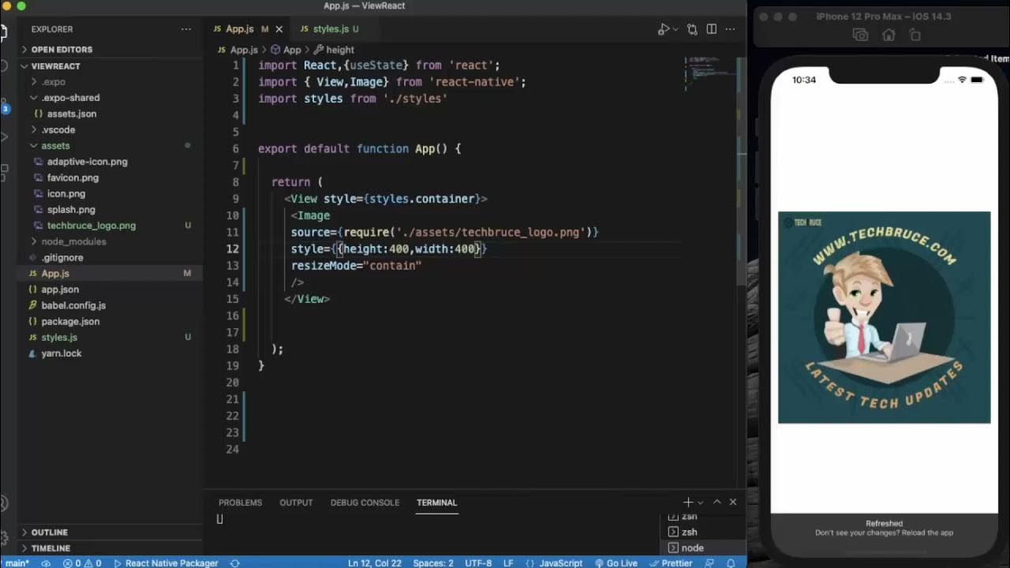The image size is (1010, 568).
Task: Maximize the panel size with the chevron
Action: pos(716,502)
